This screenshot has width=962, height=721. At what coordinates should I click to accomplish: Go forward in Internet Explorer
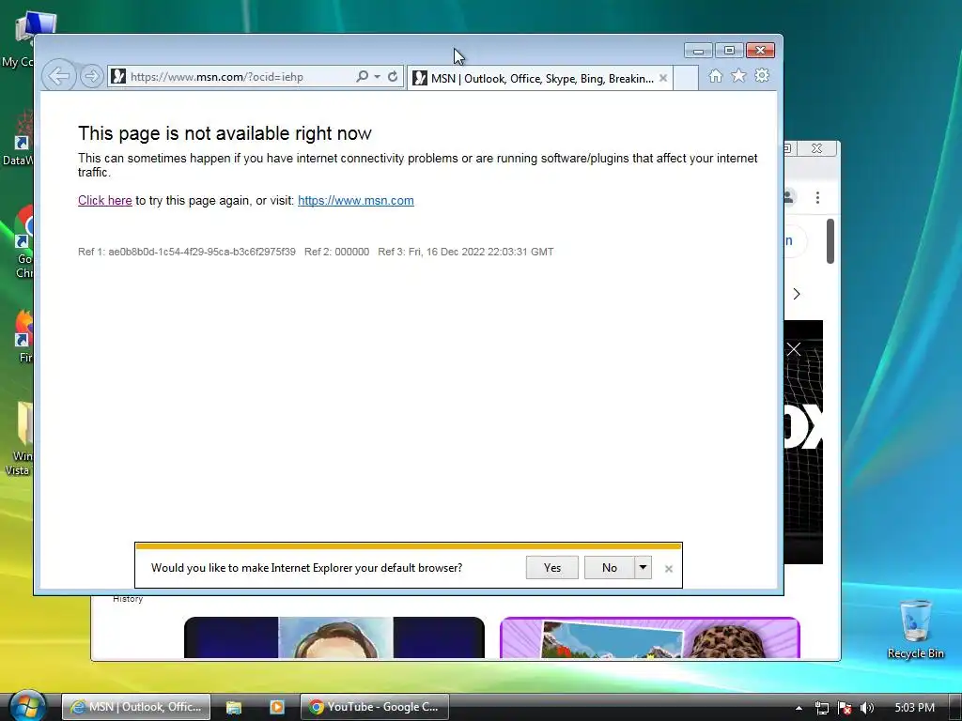click(91, 77)
